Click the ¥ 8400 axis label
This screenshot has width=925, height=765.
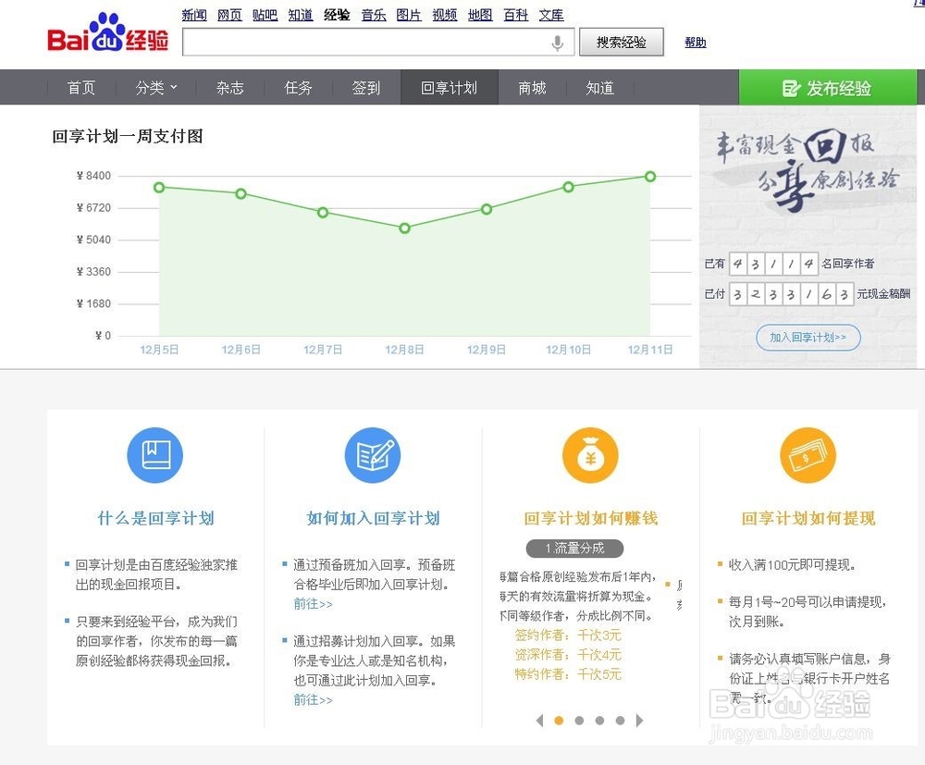93,176
